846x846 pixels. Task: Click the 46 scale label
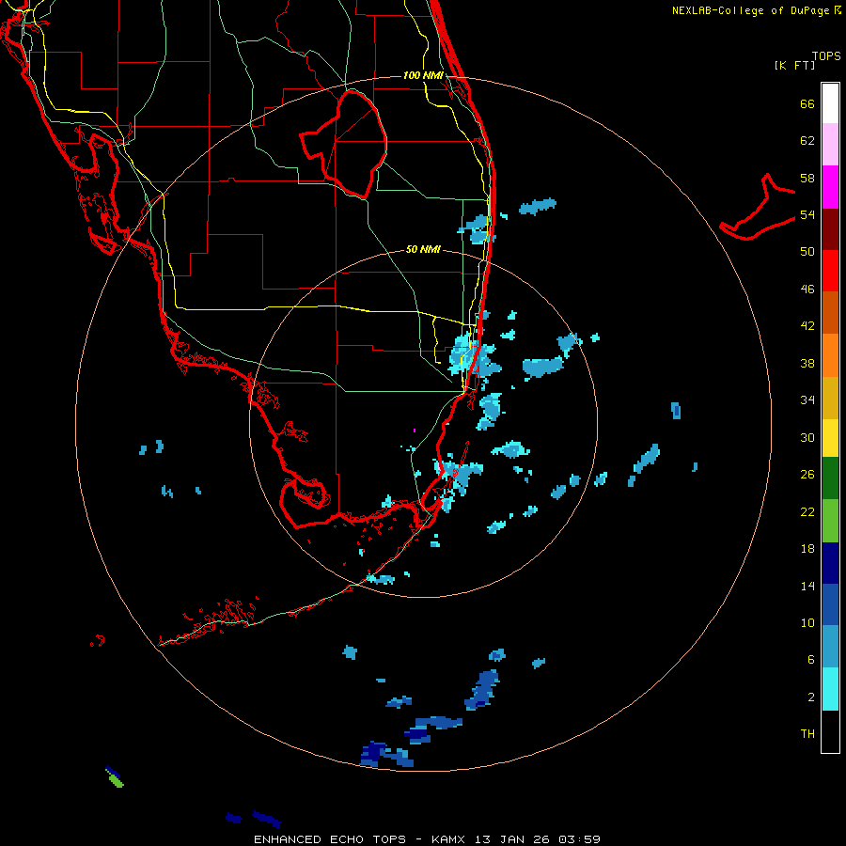tap(807, 290)
